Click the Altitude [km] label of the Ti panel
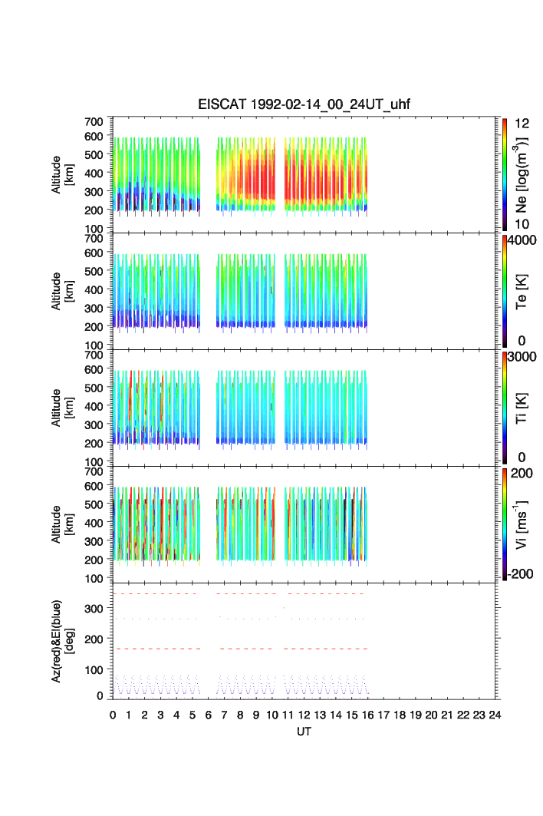The width and height of the screenshot is (543, 816). click(x=62, y=408)
